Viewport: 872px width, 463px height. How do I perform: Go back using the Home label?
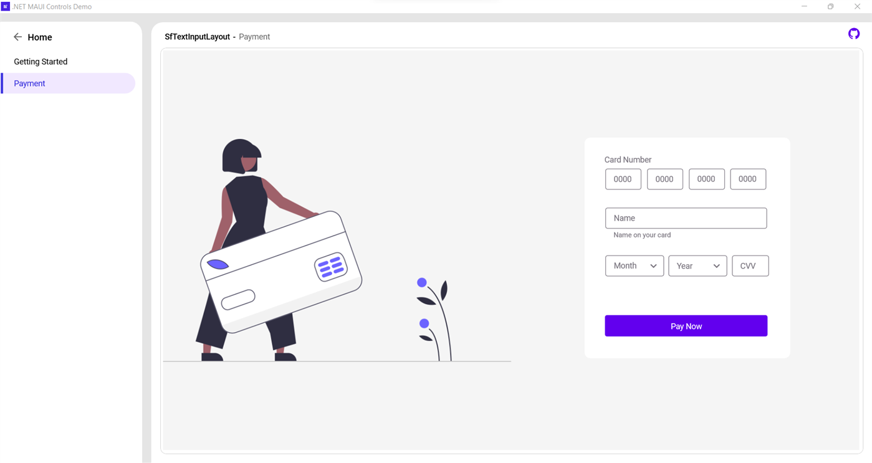point(40,37)
